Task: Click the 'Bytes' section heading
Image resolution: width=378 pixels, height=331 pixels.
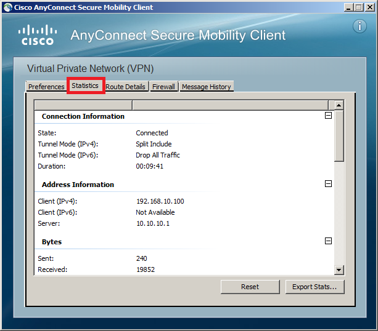Action: tap(52, 242)
